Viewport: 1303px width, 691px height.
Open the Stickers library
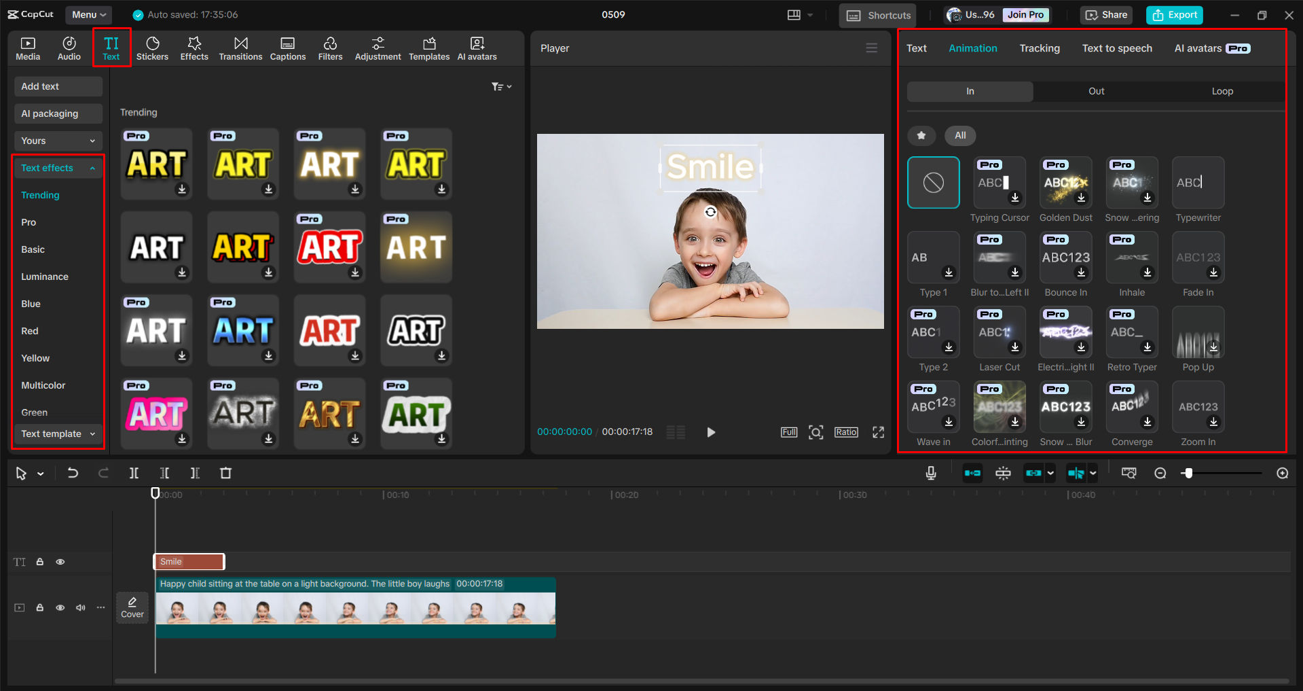(152, 48)
